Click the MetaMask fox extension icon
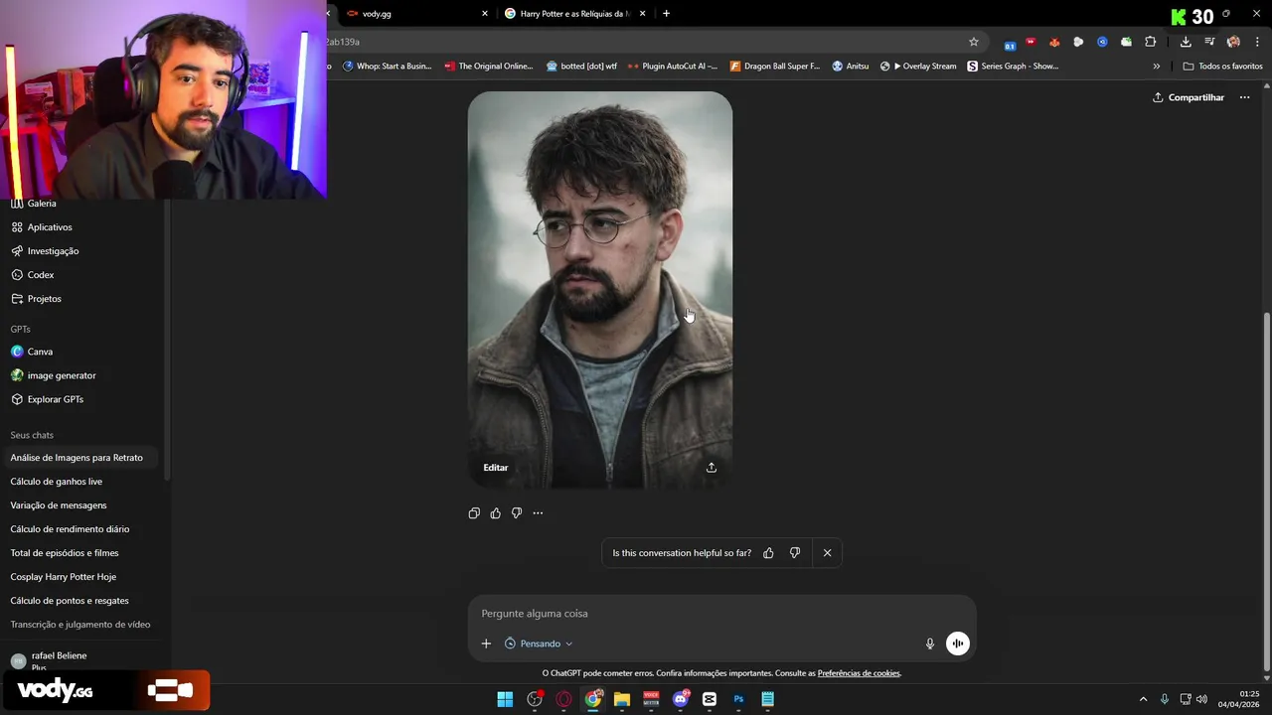 pos(1054,42)
